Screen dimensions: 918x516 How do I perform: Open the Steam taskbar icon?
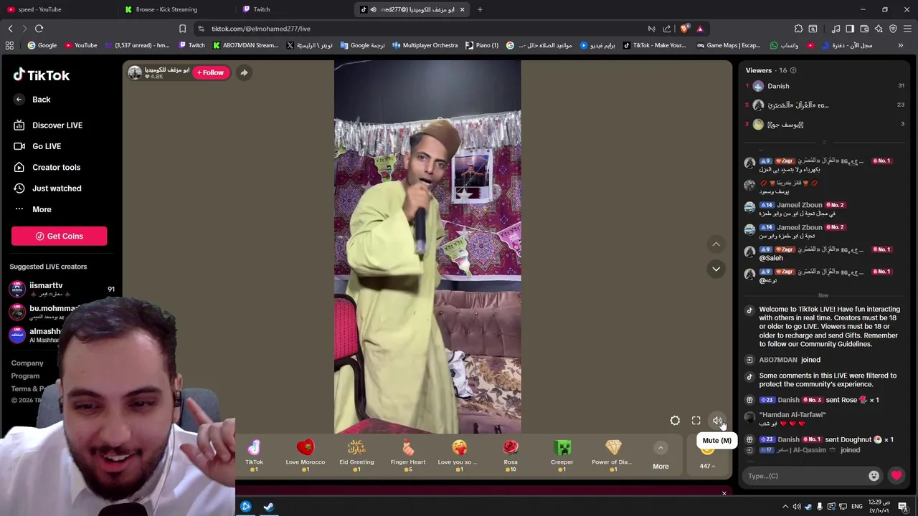268,507
